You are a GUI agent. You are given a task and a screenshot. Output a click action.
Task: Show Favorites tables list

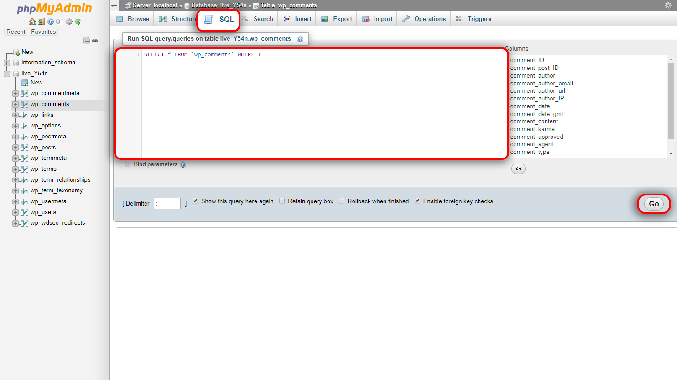click(x=43, y=32)
